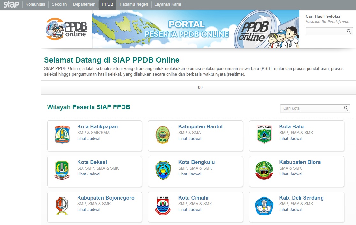Click SD, SMP, SMA & SMK text under Bekasi
The image size is (356, 225).
click(x=98, y=168)
